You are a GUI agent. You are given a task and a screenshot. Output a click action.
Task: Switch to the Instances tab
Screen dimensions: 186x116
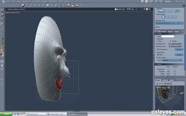165,80
